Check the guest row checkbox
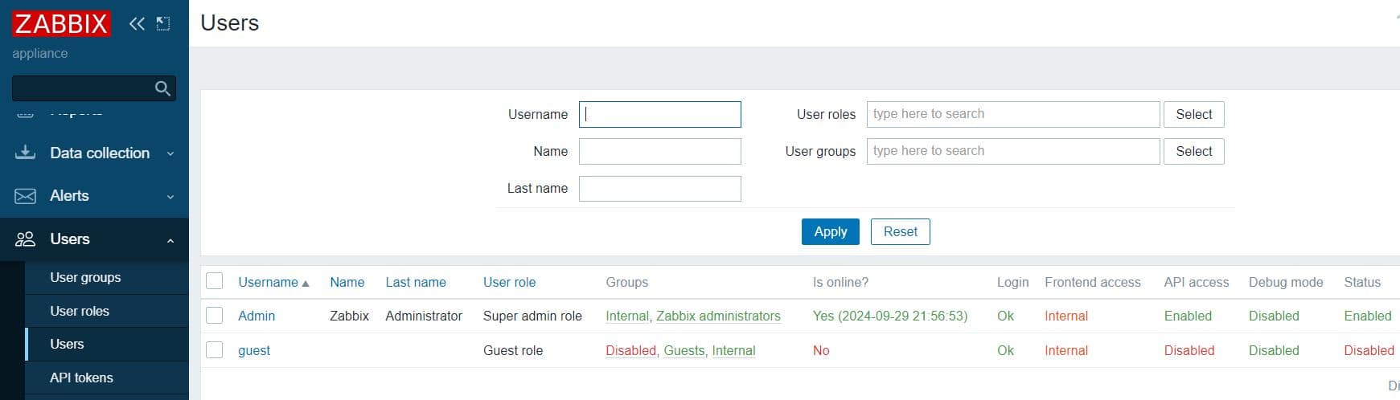1400x400 pixels. (x=214, y=350)
